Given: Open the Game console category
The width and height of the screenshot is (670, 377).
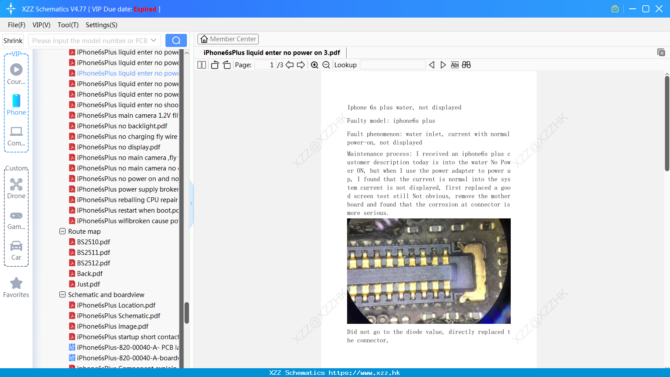Looking at the screenshot, I should [16, 220].
